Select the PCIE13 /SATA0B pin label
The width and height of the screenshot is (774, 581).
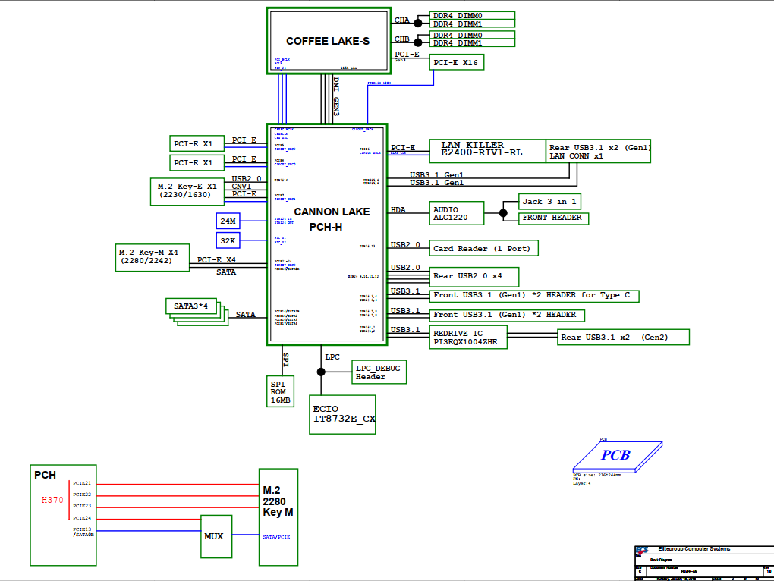click(x=83, y=532)
